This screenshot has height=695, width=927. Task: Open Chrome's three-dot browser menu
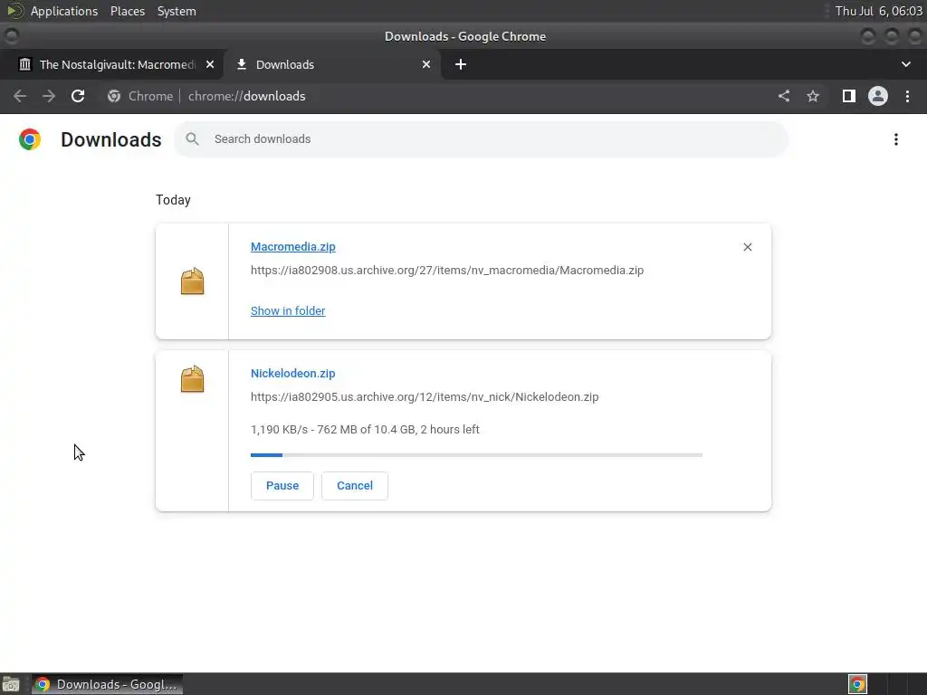pos(907,96)
